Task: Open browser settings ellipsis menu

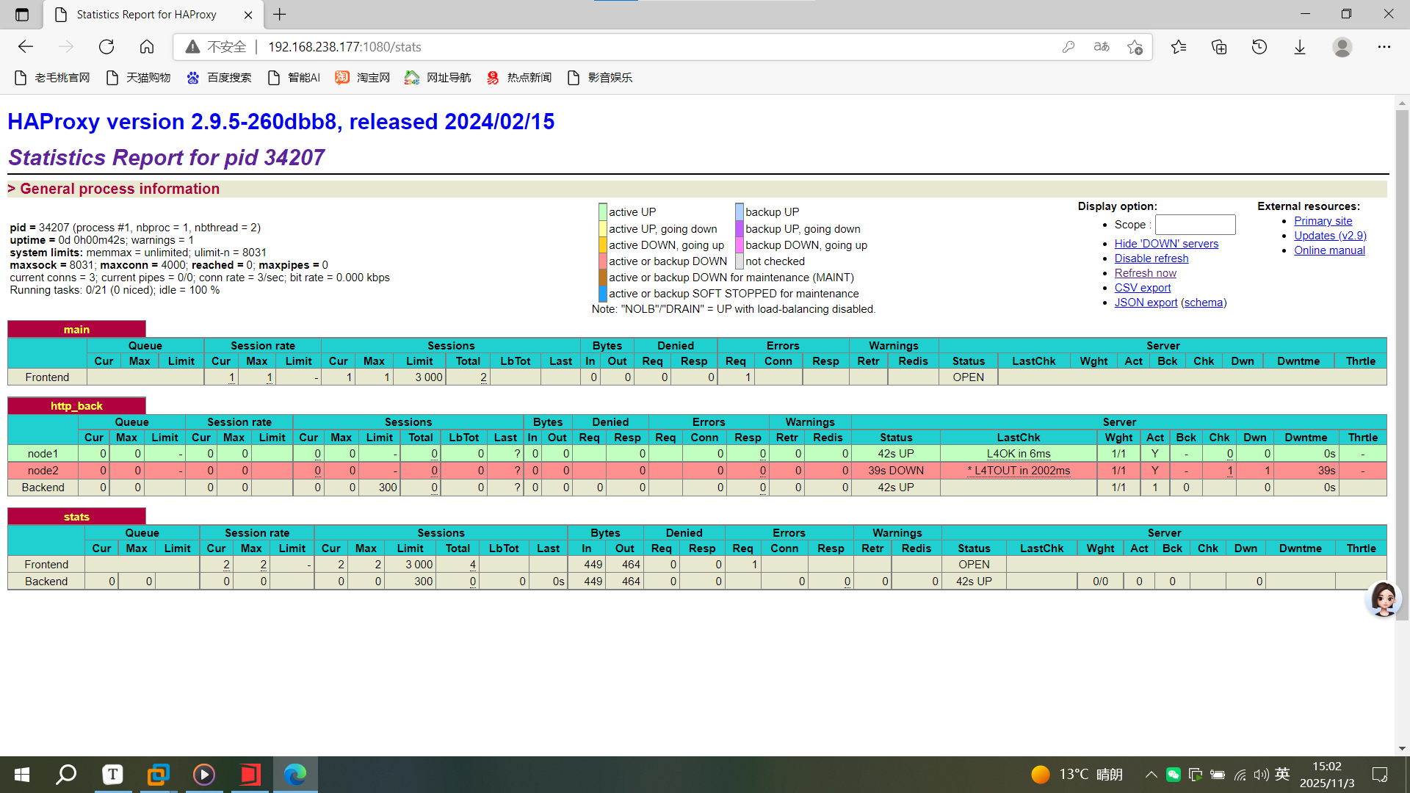Action: (x=1384, y=47)
